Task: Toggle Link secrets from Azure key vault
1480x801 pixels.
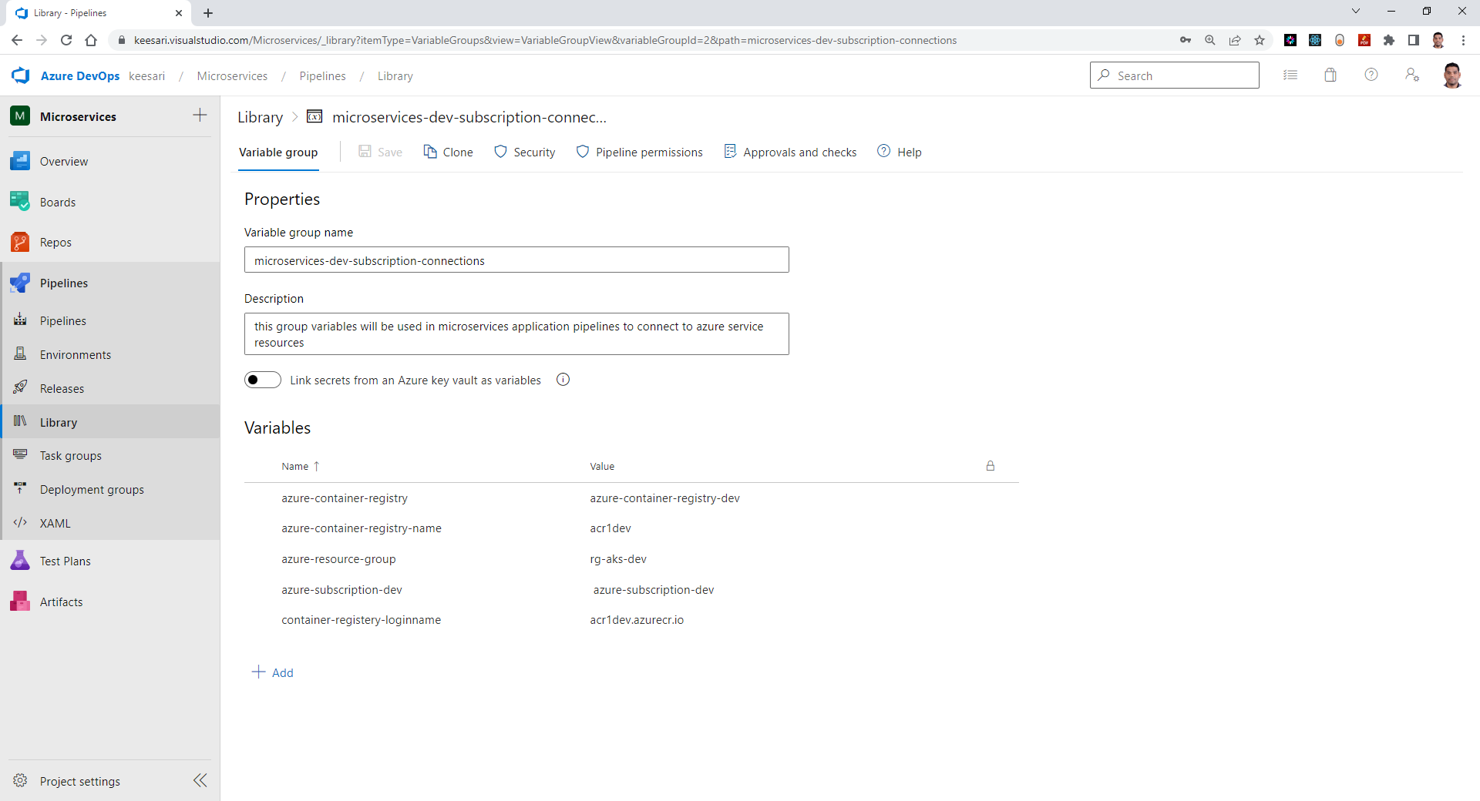Action: (263, 380)
